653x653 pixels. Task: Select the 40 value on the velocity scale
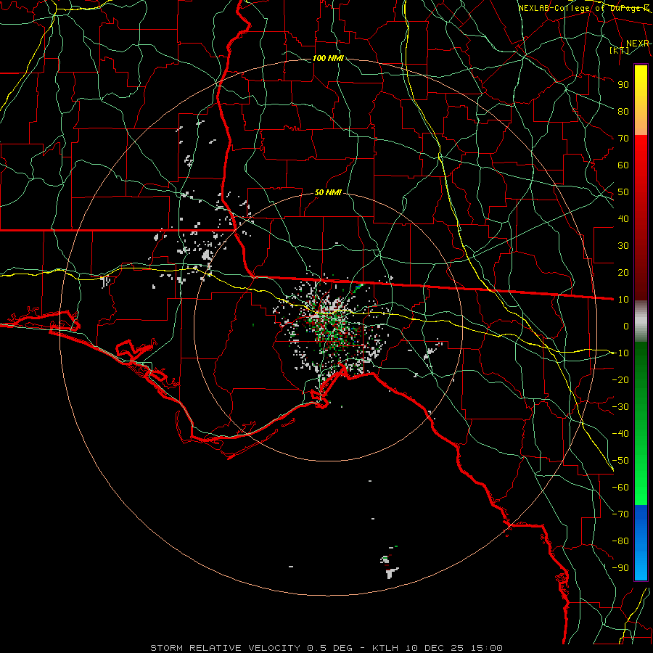click(x=623, y=218)
